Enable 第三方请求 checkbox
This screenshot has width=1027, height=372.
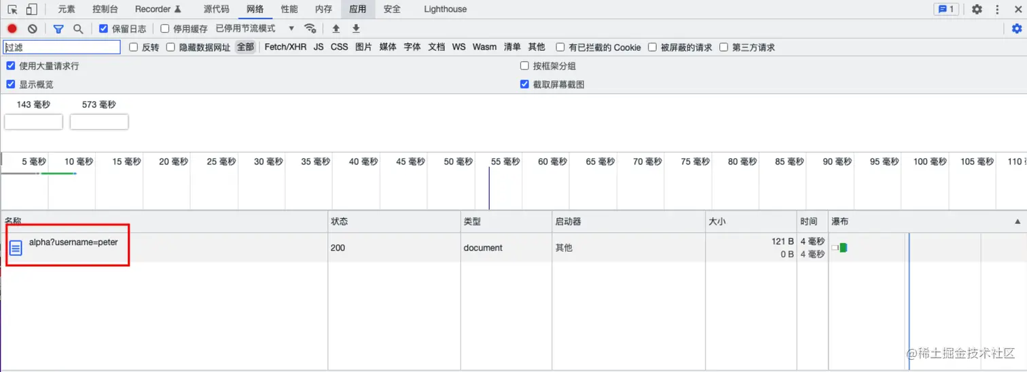724,48
